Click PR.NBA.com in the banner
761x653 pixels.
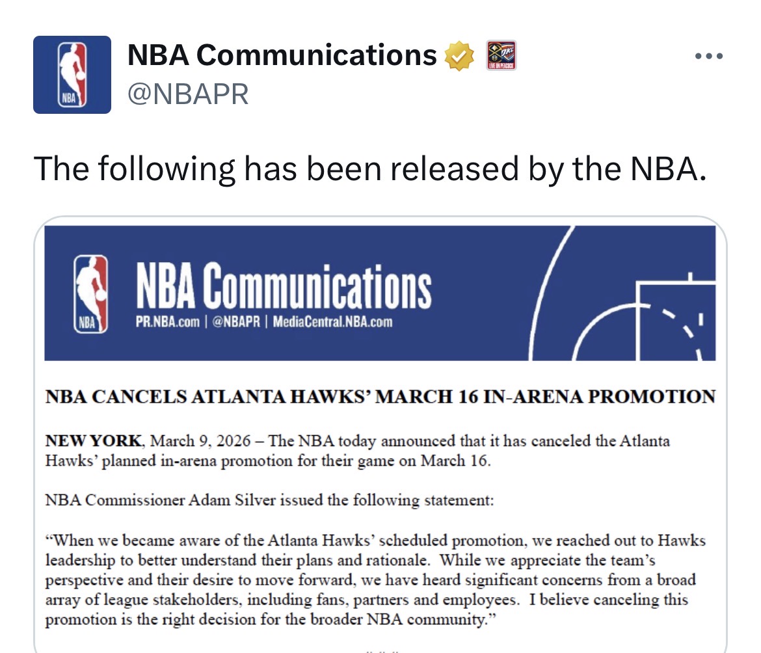click(x=167, y=322)
